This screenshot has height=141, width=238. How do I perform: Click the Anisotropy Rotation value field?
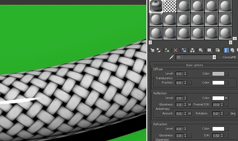[x=216, y=114]
